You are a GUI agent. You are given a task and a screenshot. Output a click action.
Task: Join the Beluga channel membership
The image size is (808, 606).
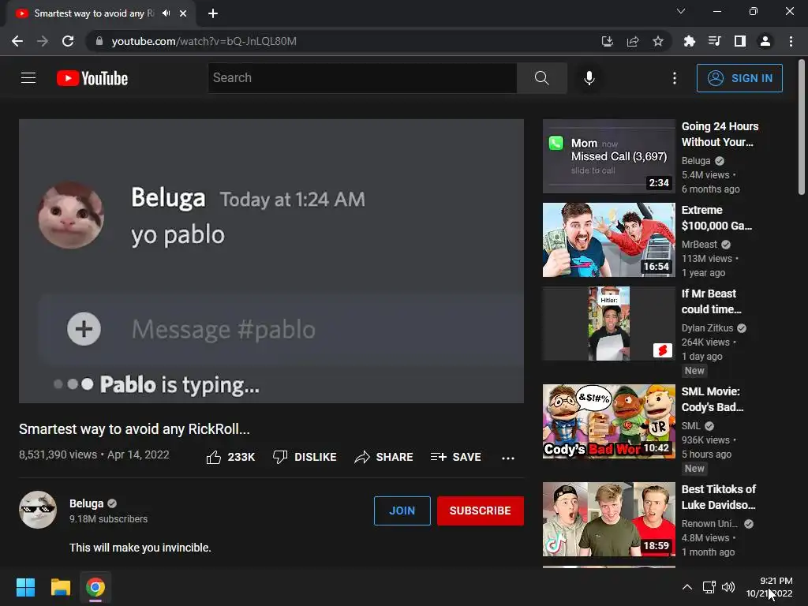click(402, 511)
